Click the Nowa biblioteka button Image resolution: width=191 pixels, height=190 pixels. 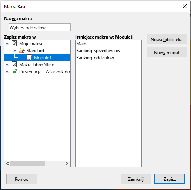coord(167,39)
